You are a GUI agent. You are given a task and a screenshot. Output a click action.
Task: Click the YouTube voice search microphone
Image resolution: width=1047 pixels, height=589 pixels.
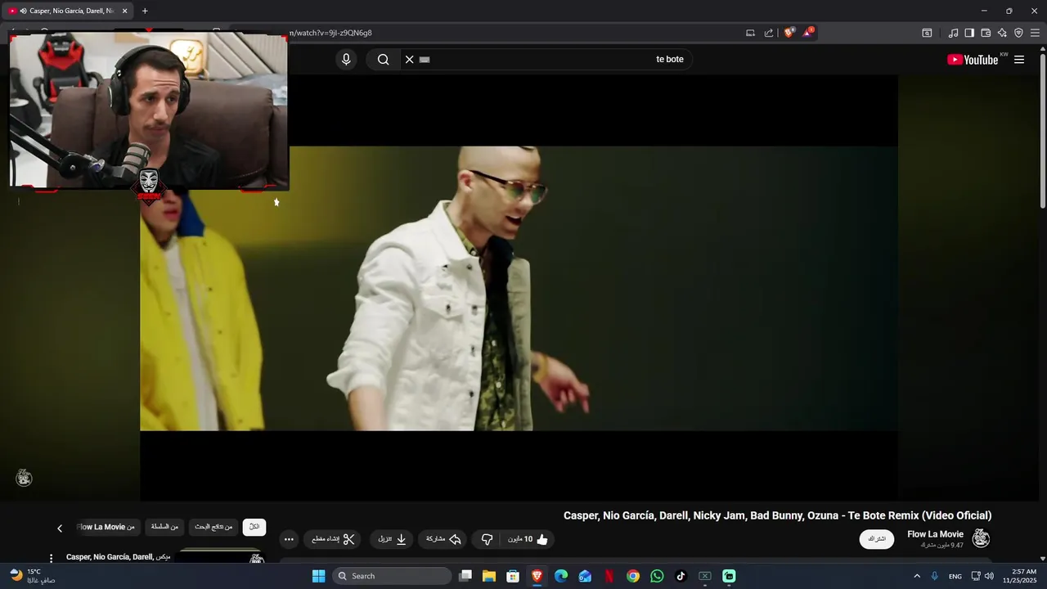coord(346,59)
